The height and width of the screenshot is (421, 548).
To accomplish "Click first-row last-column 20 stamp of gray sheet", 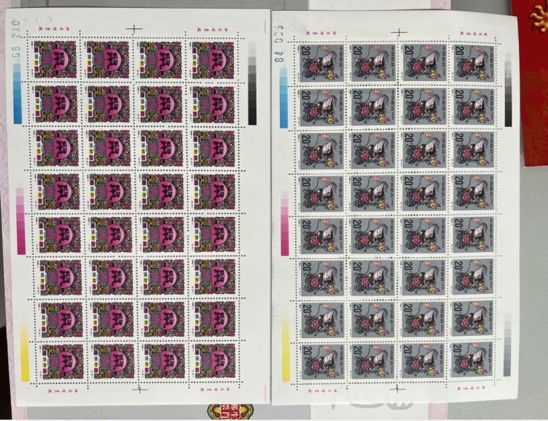I will 474,64.
